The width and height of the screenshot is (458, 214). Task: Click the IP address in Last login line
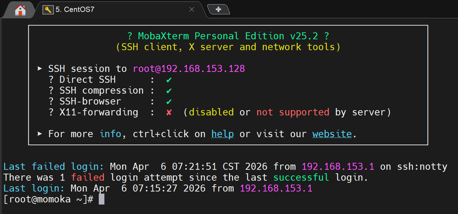point(276,188)
